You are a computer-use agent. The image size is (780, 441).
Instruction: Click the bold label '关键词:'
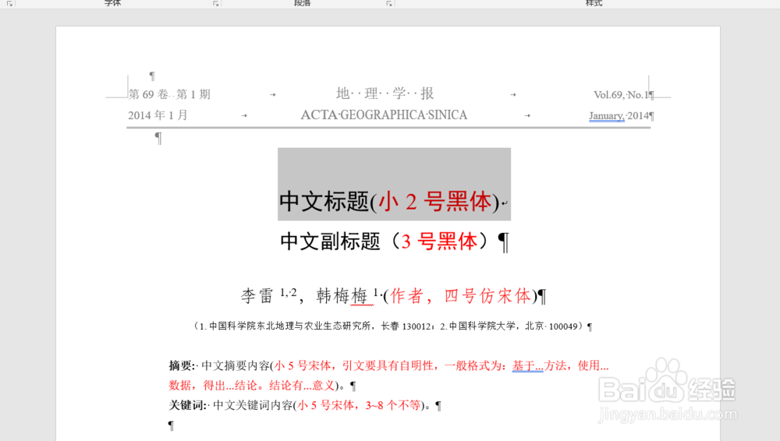189,405
